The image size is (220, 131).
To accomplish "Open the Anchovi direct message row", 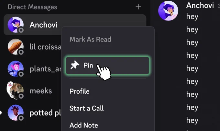I will tap(75, 25).
